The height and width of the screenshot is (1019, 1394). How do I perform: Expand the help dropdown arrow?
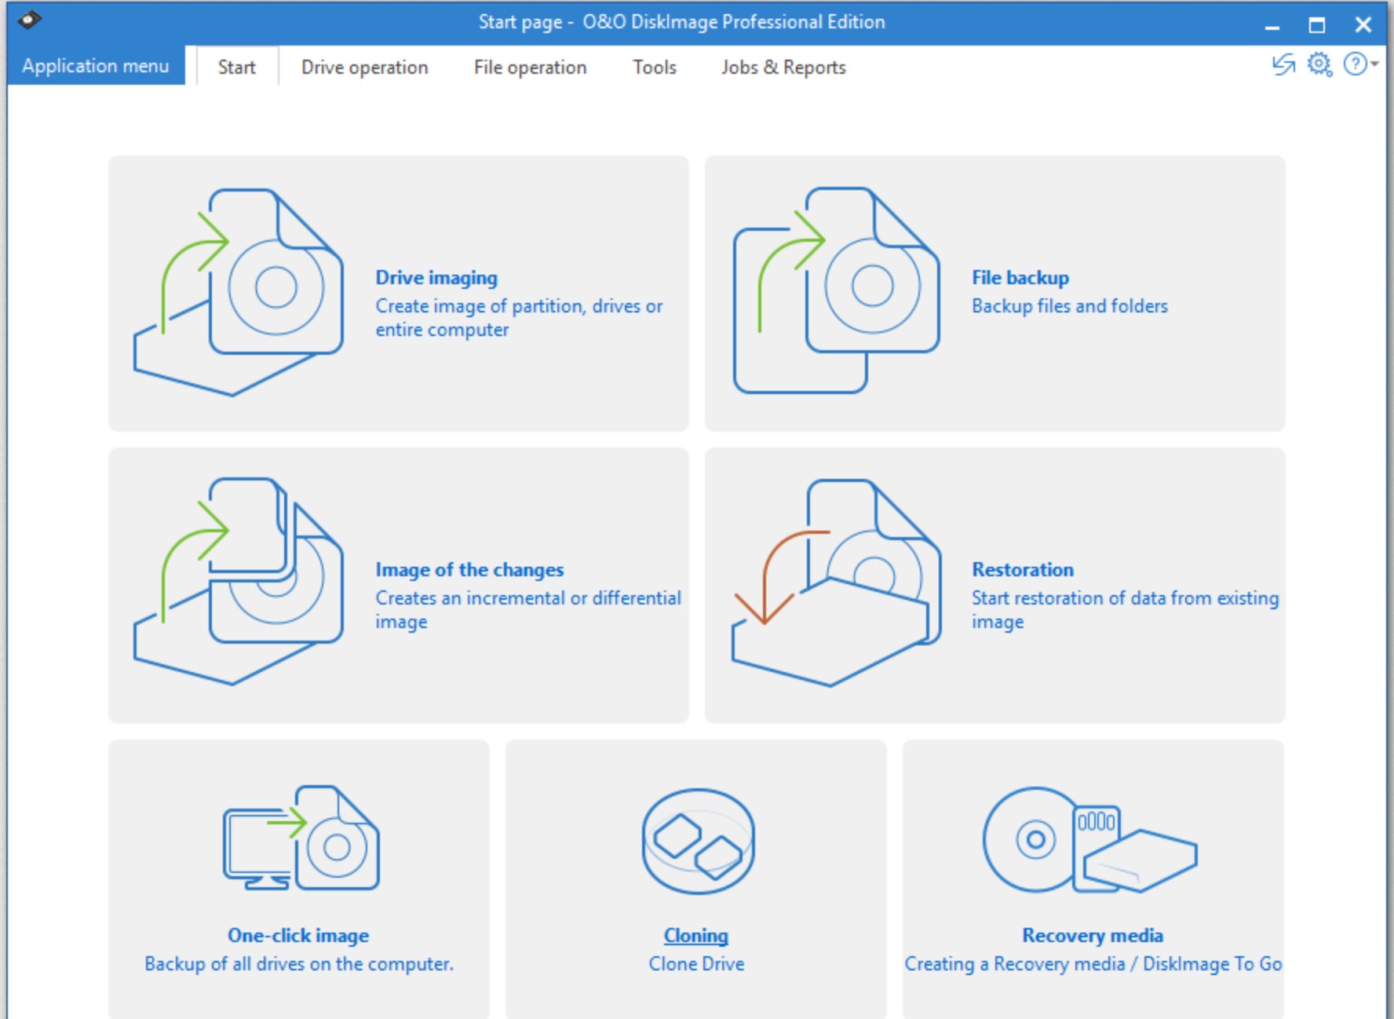1374,64
